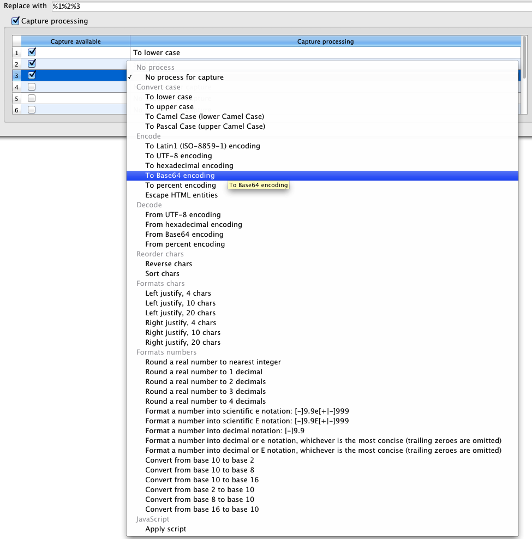The image size is (532, 539).
Task: Pick 'To Camel Case (lower Camel Case)'
Action: (x=205, y=117)
